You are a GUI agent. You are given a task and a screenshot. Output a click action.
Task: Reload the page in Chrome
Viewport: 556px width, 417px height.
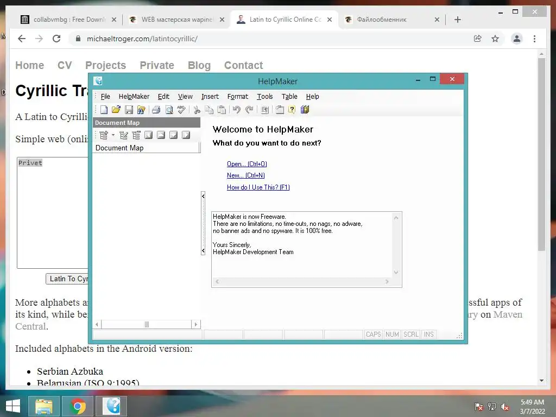click(x=56, y=39)
